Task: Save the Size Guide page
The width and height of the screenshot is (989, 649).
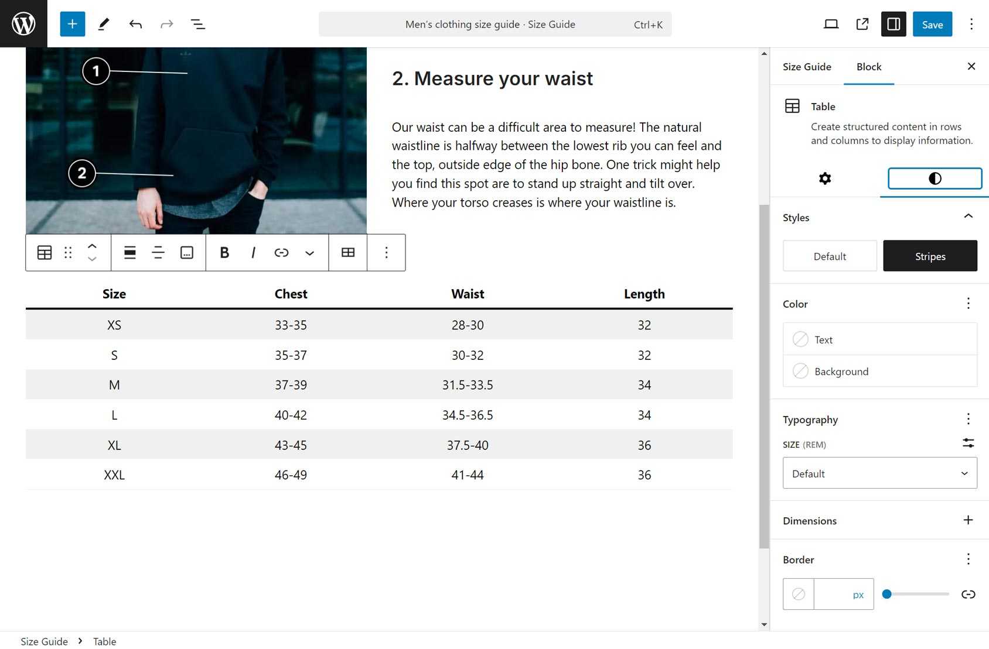Action: click(932, 24)
